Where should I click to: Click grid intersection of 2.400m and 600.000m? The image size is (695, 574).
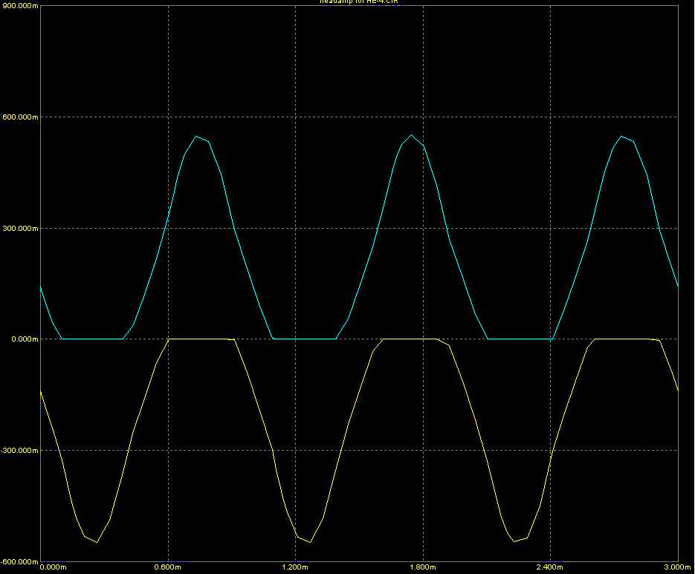550,117
